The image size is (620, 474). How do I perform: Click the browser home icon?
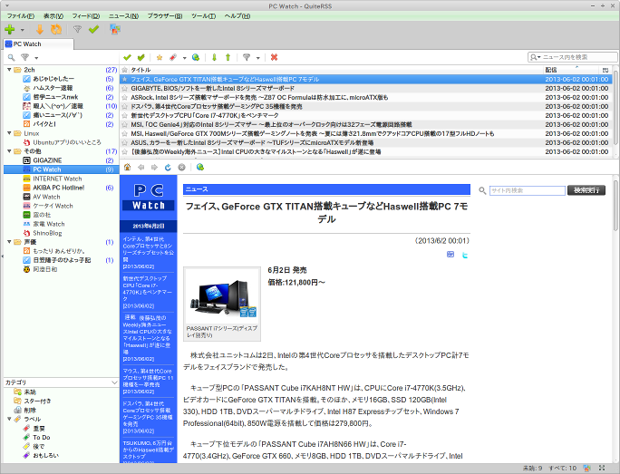pos(127,168)
